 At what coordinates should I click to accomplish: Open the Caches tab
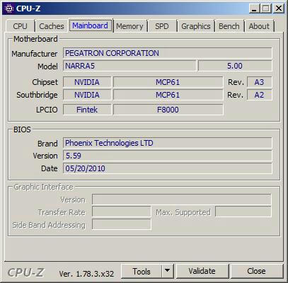click(52, 26)
